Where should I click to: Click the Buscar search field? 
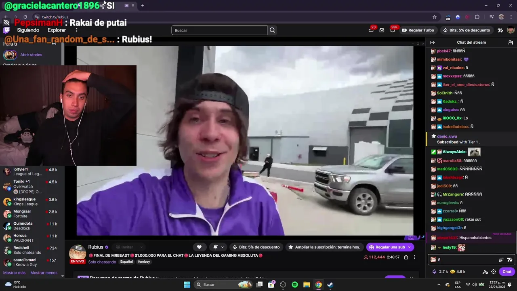pos(219,30)
